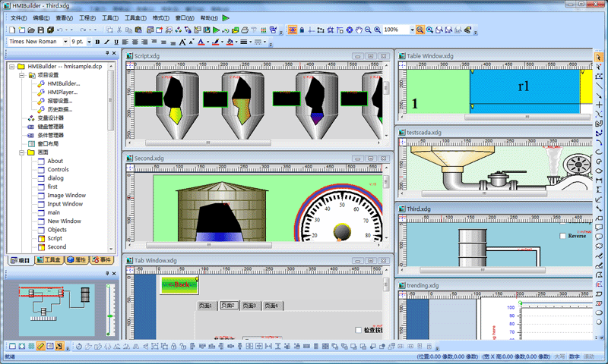The height and width of the screenshot is (364, 608).
Task: Toggle the 检查按钮 checkbox in Tab Window
Action: (359, 330)
